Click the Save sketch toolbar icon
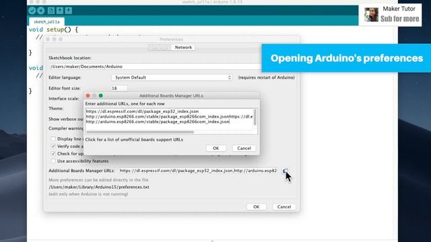 (x=69, y=11)
